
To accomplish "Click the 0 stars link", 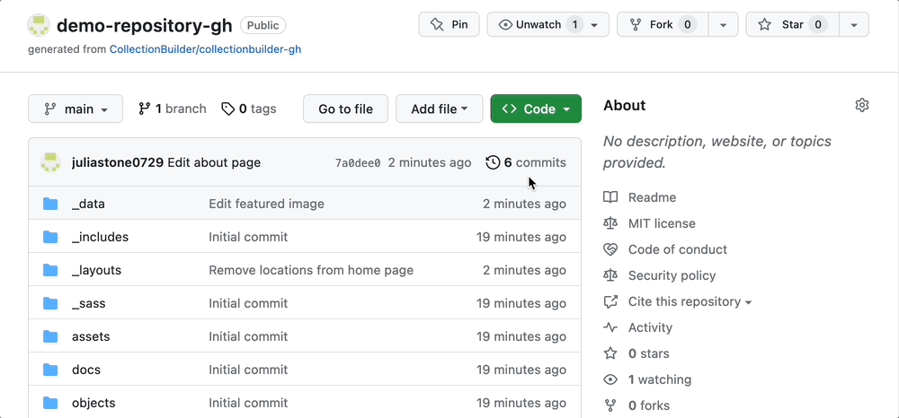I will [648, 353].
